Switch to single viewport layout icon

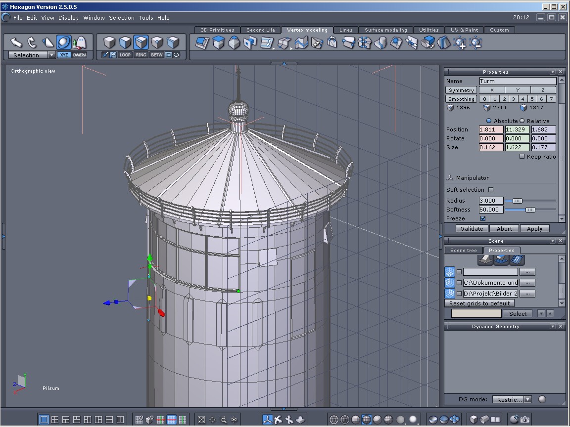point(44,420)
